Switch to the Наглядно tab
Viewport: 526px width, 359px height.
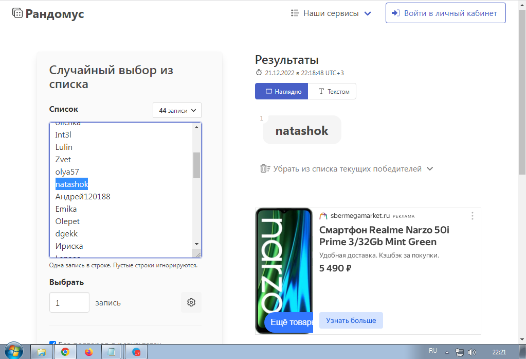[x=281, y=92]
